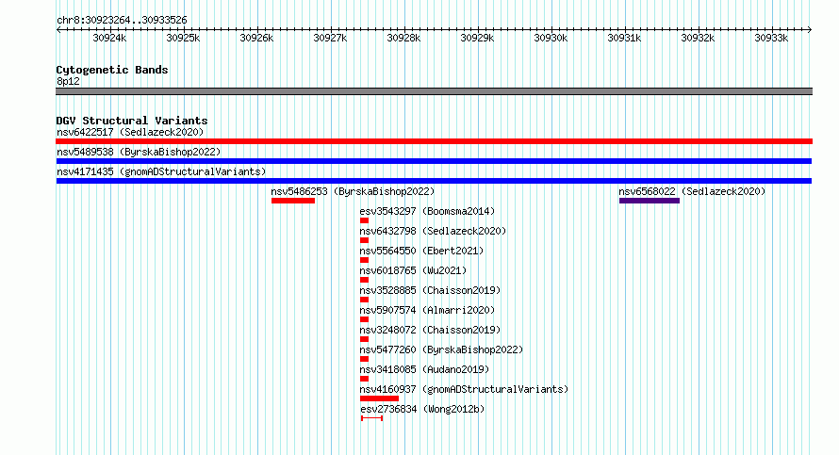Select the 8p12 band label
The width and height of the screenshot is (839, 455).
click(x=68, y=81)
